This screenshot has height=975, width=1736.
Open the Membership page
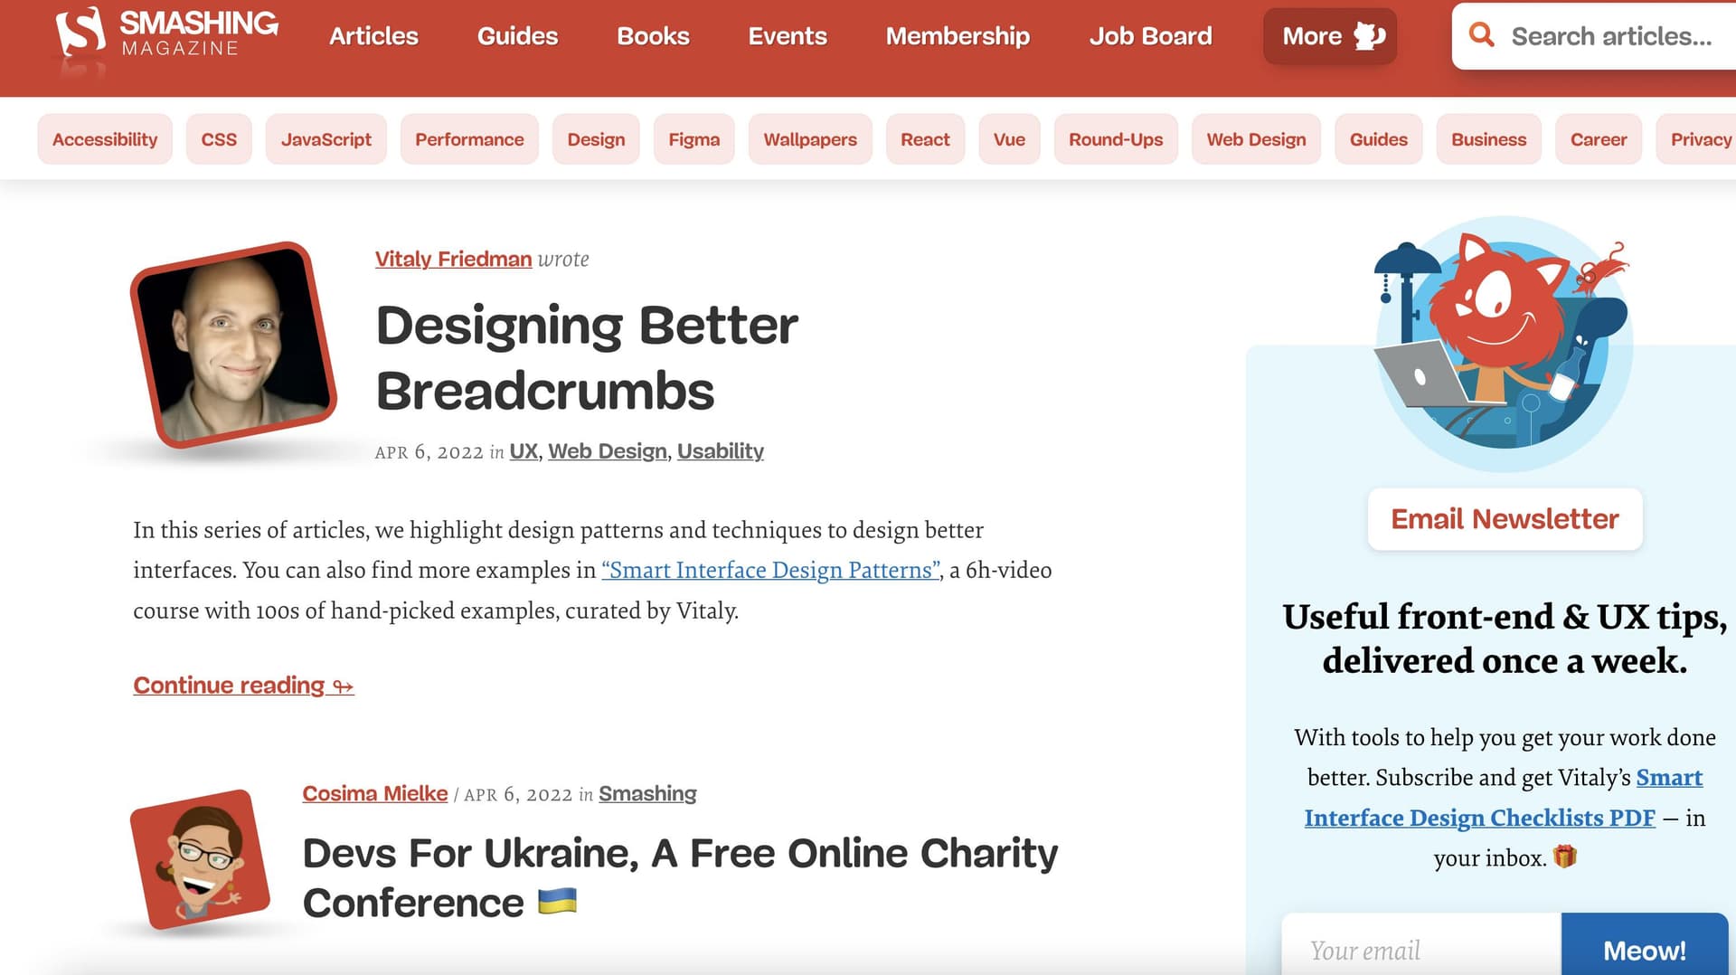point(958,36)
